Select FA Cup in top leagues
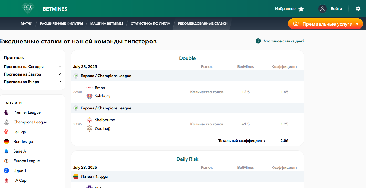 click(x=20, y=180)
